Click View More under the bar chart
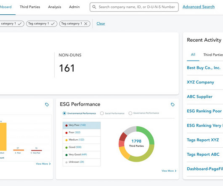 point(43,164)
